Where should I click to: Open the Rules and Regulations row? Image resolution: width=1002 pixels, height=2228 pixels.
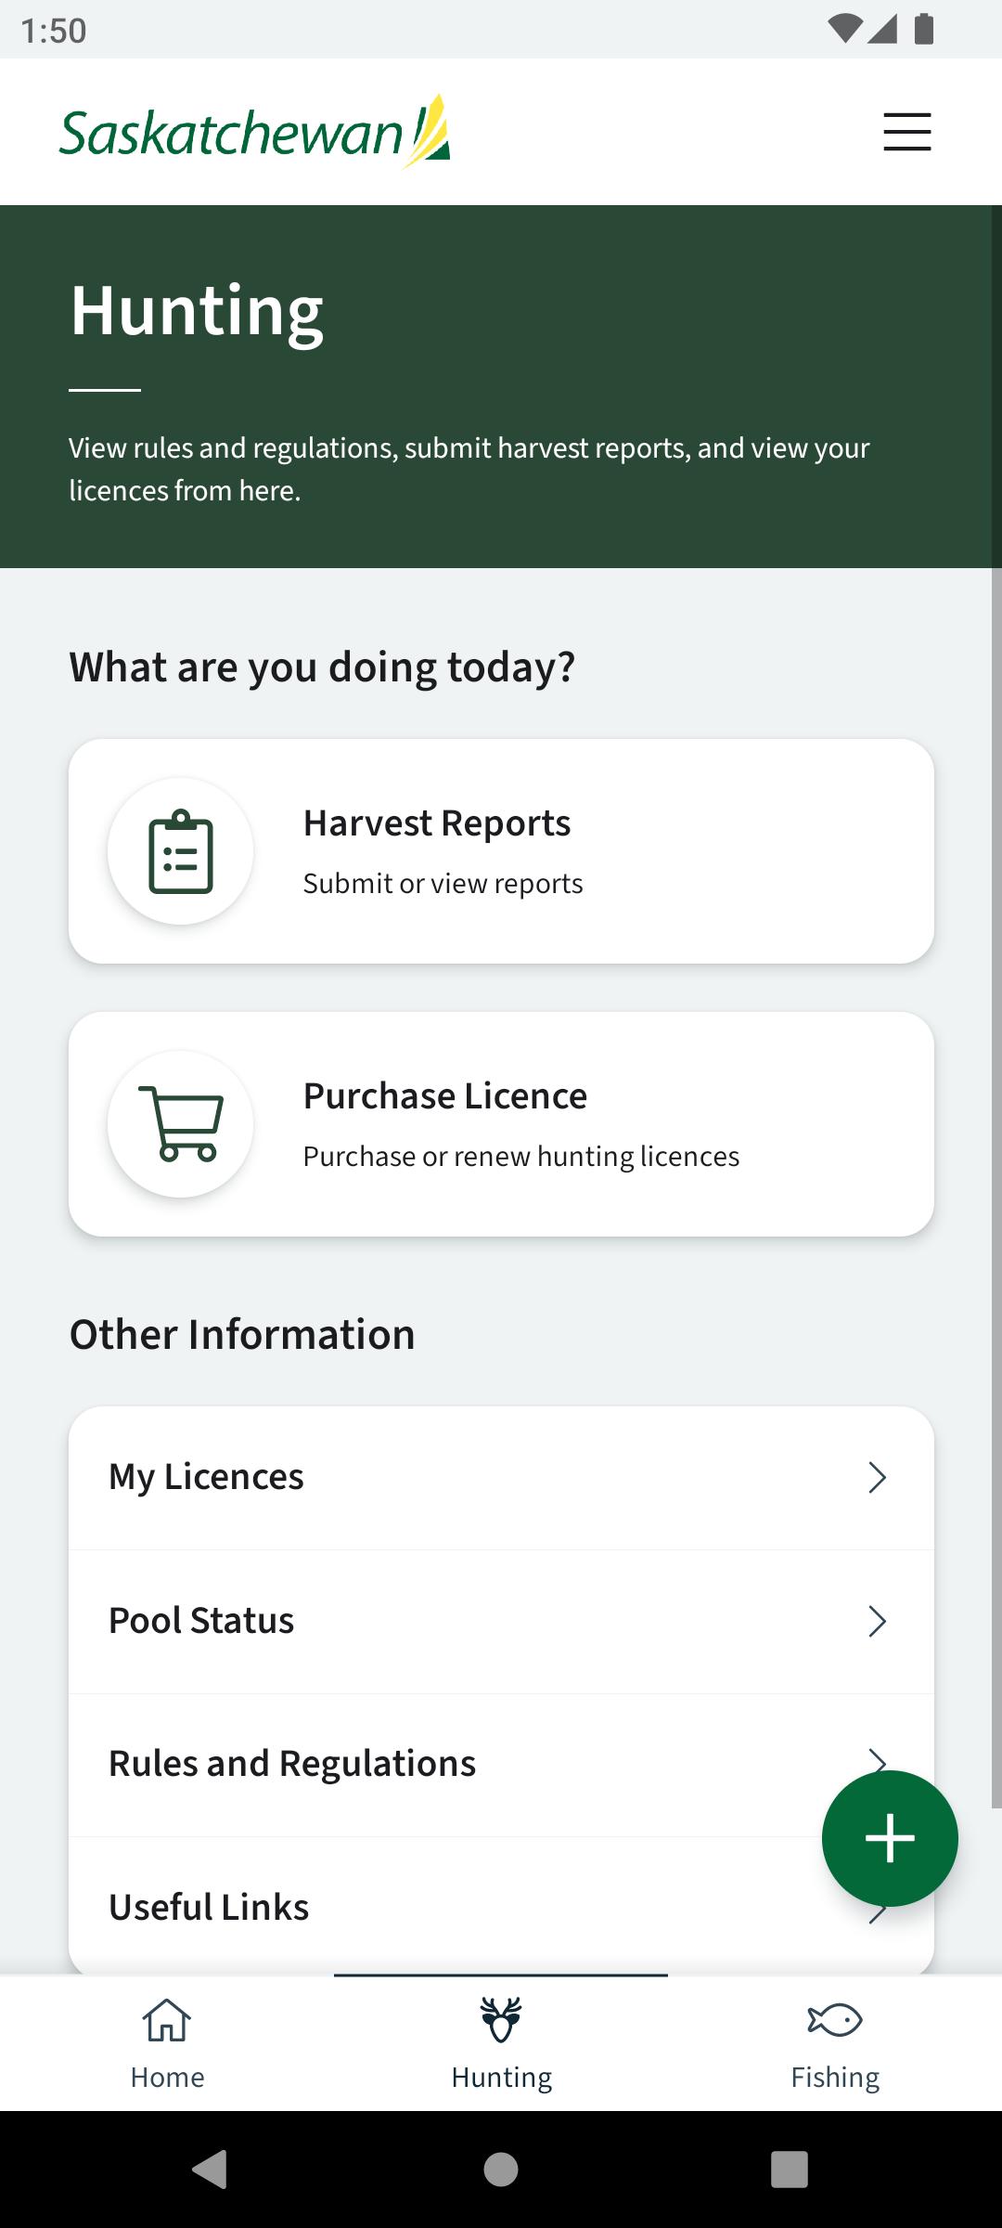click(501, 1765)
